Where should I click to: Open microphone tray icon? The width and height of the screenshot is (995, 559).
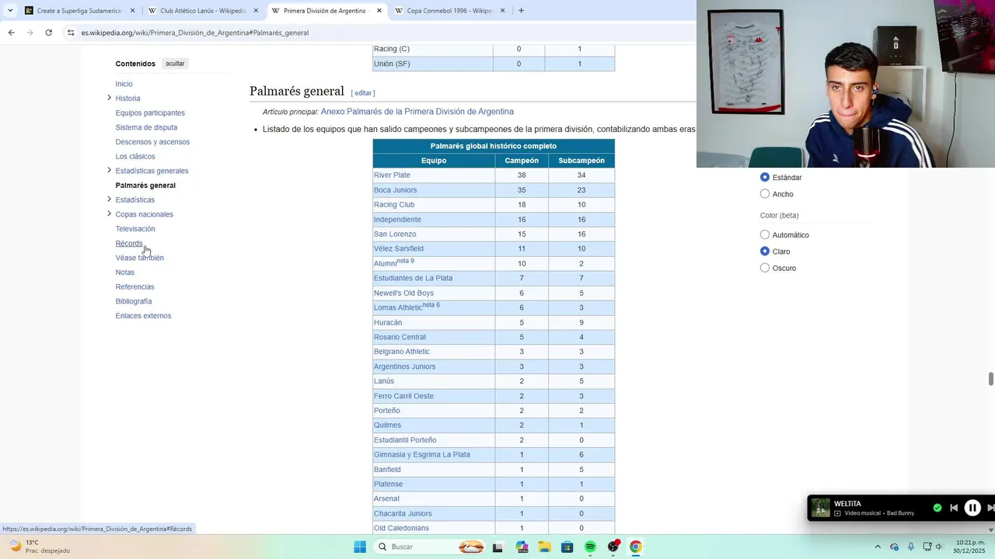point(911,547)
